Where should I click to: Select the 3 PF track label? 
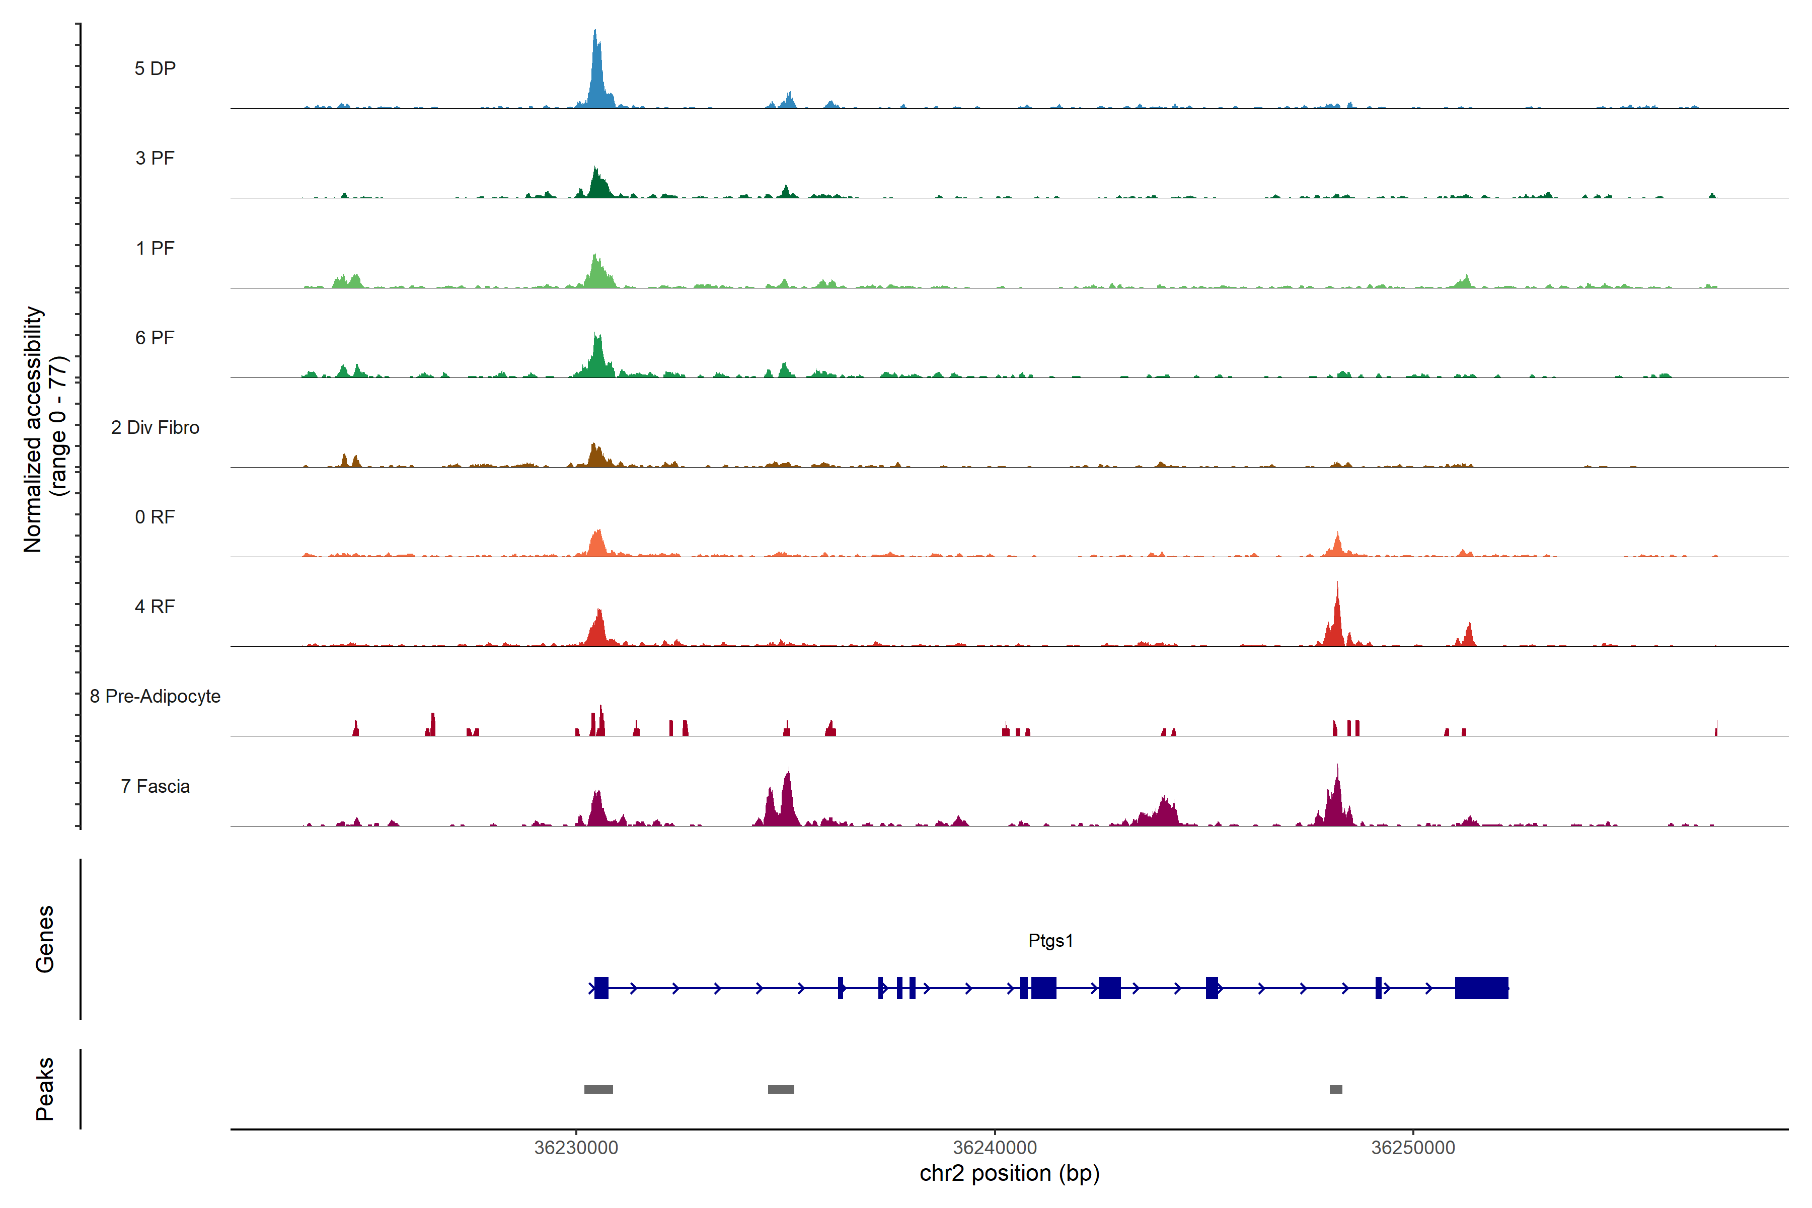coord(155,158)
